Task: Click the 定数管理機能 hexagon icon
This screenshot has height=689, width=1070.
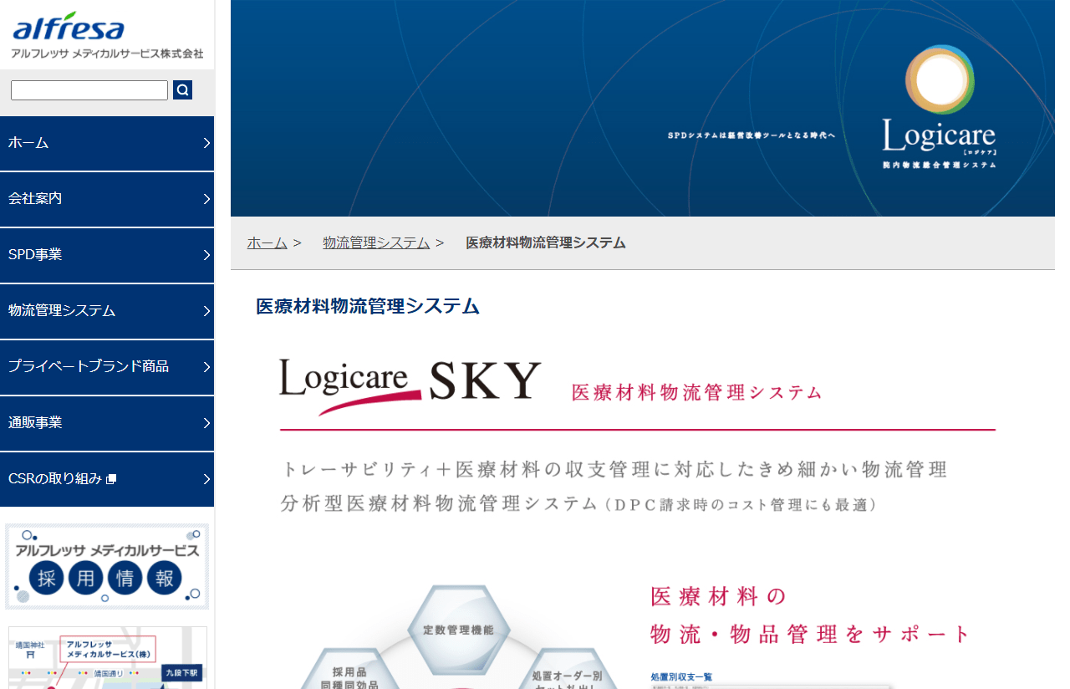Action: click(x=457, y=628)
